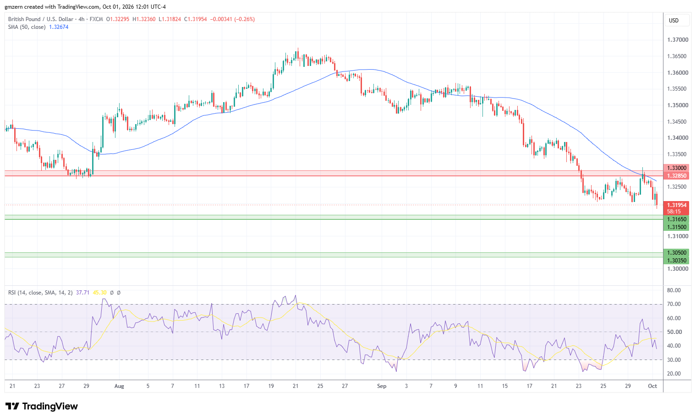Click the percent change −0.26% in the header
The height and width of the screenshot is (420, 696).
pyautogui.click(x=245, y=19)
